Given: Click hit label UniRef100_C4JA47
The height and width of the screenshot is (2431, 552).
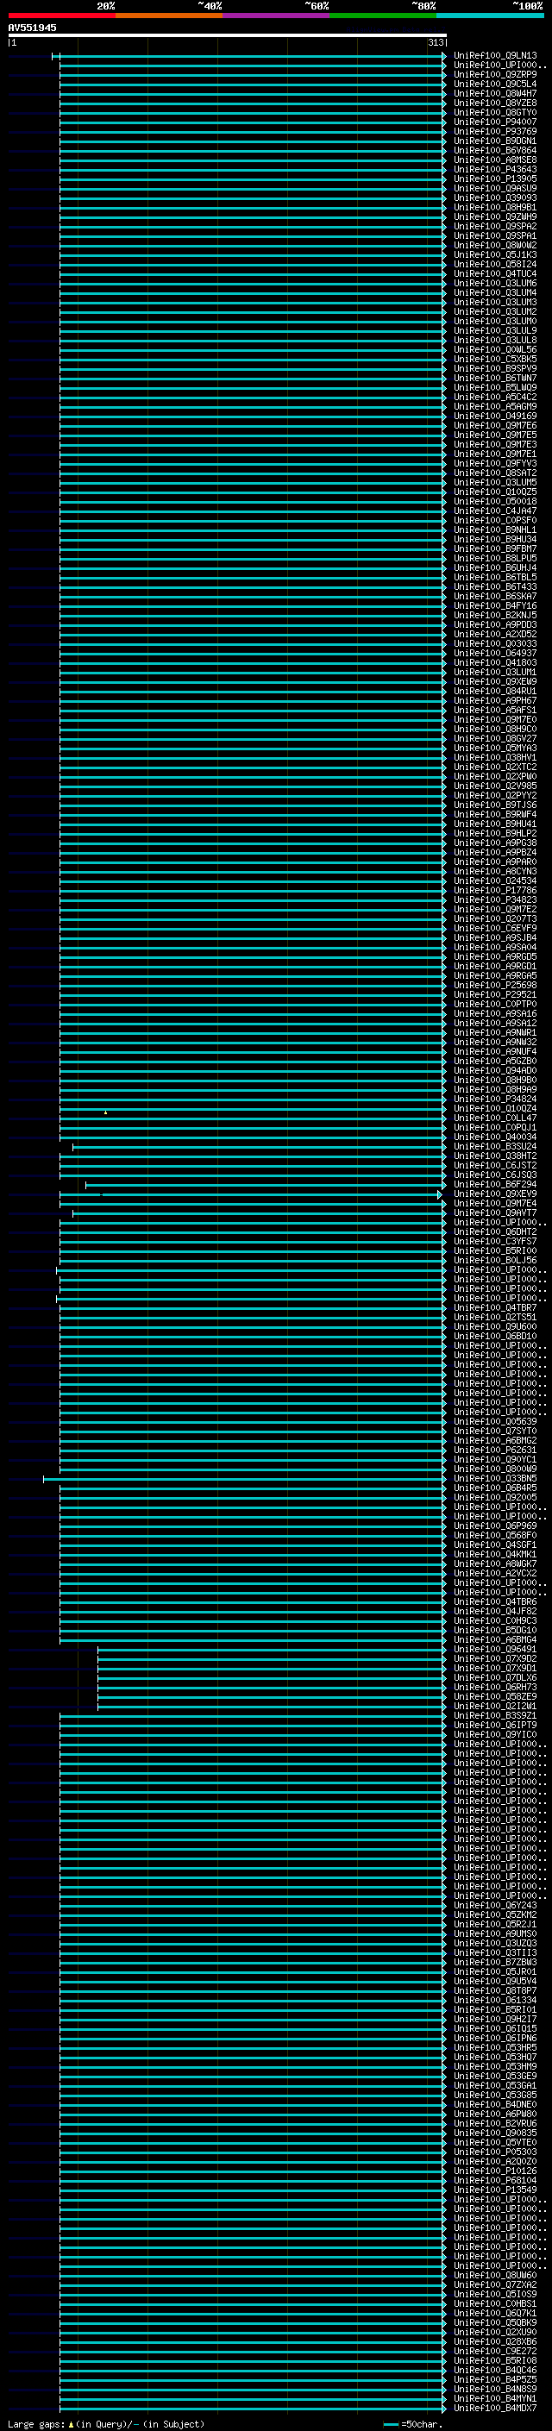Looking at the screenshot, I should (495, 511).
